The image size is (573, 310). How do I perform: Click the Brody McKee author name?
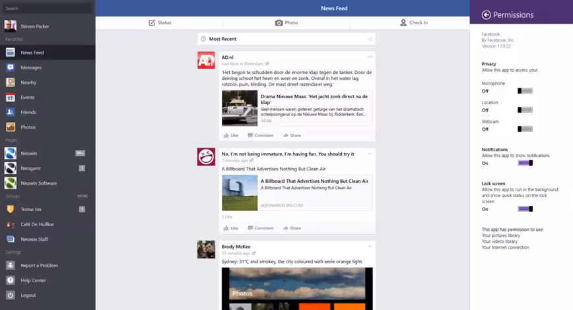tap(236, 247)
